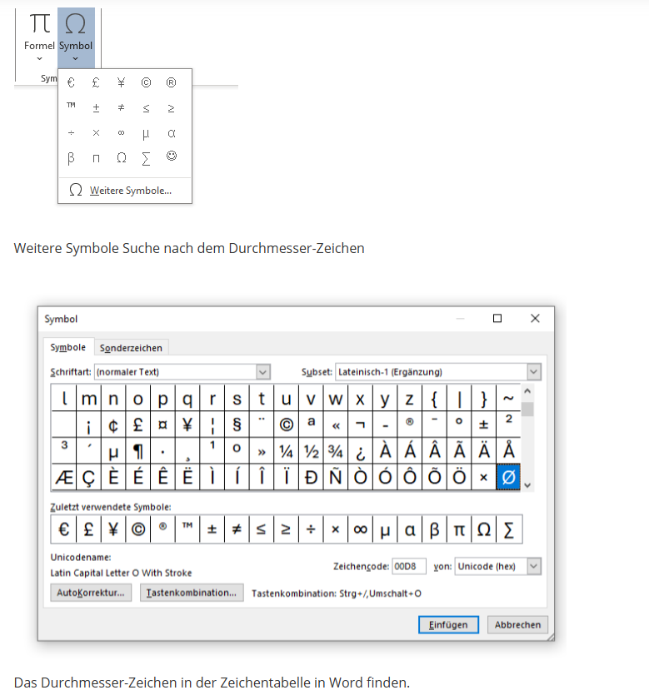Insert the Yen sign from the Symbol dropdown
The width and height of the screenshot is (649, 695).
click(121, 82)
